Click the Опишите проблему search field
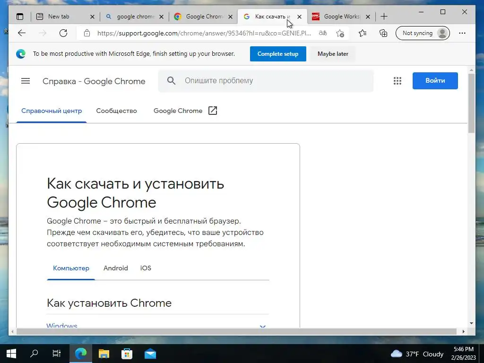This screenshot has width=484, height=363. pos(266,81)
